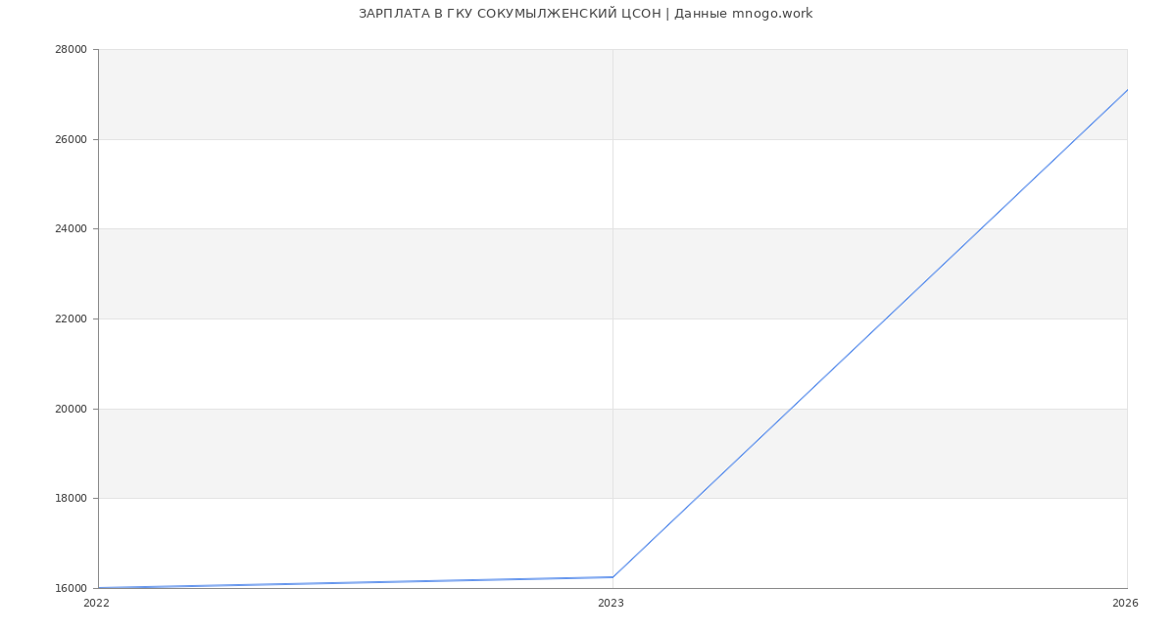Click the 18000 y-axis label

tap(73, 499)
